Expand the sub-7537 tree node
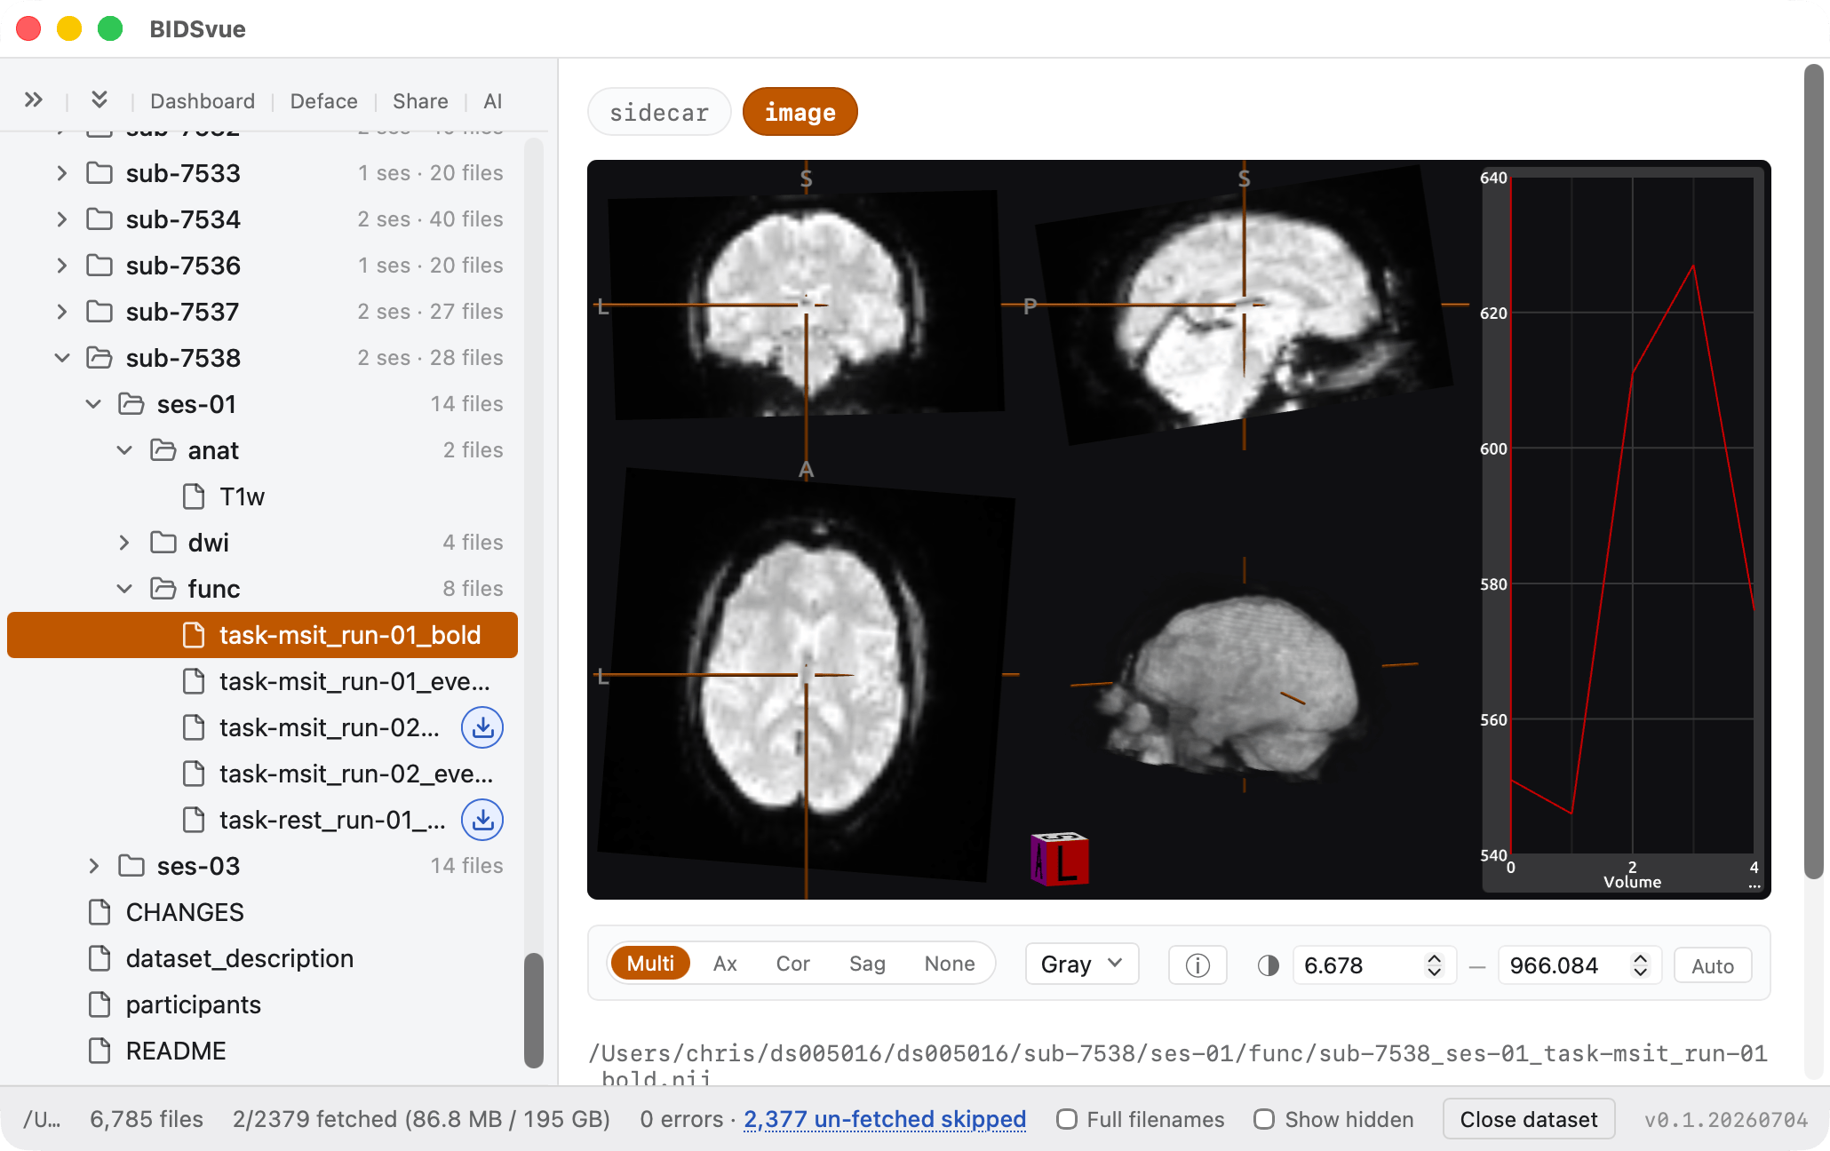This screenshot has height=1151, width=1830. point(61,312)
